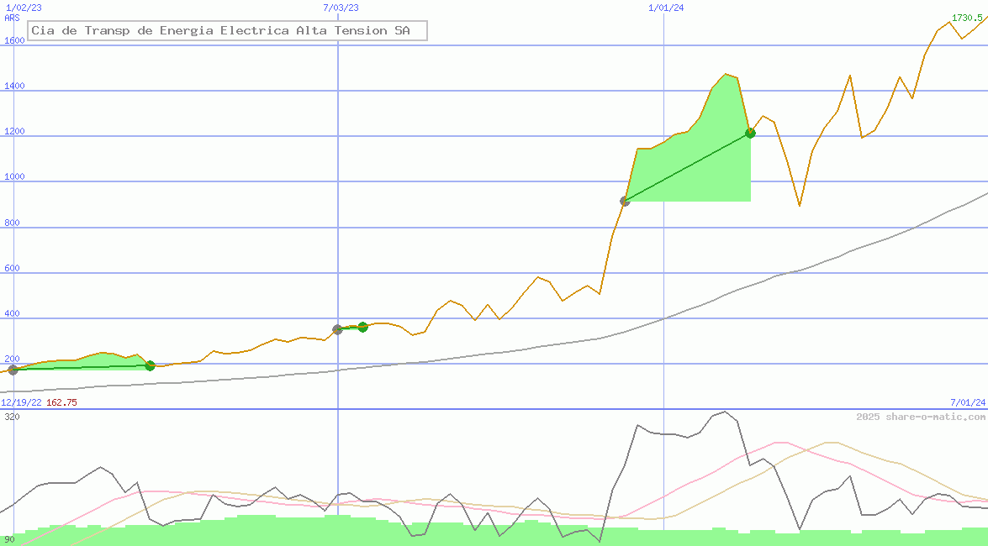Click the first gray marker at chart start

13,370
